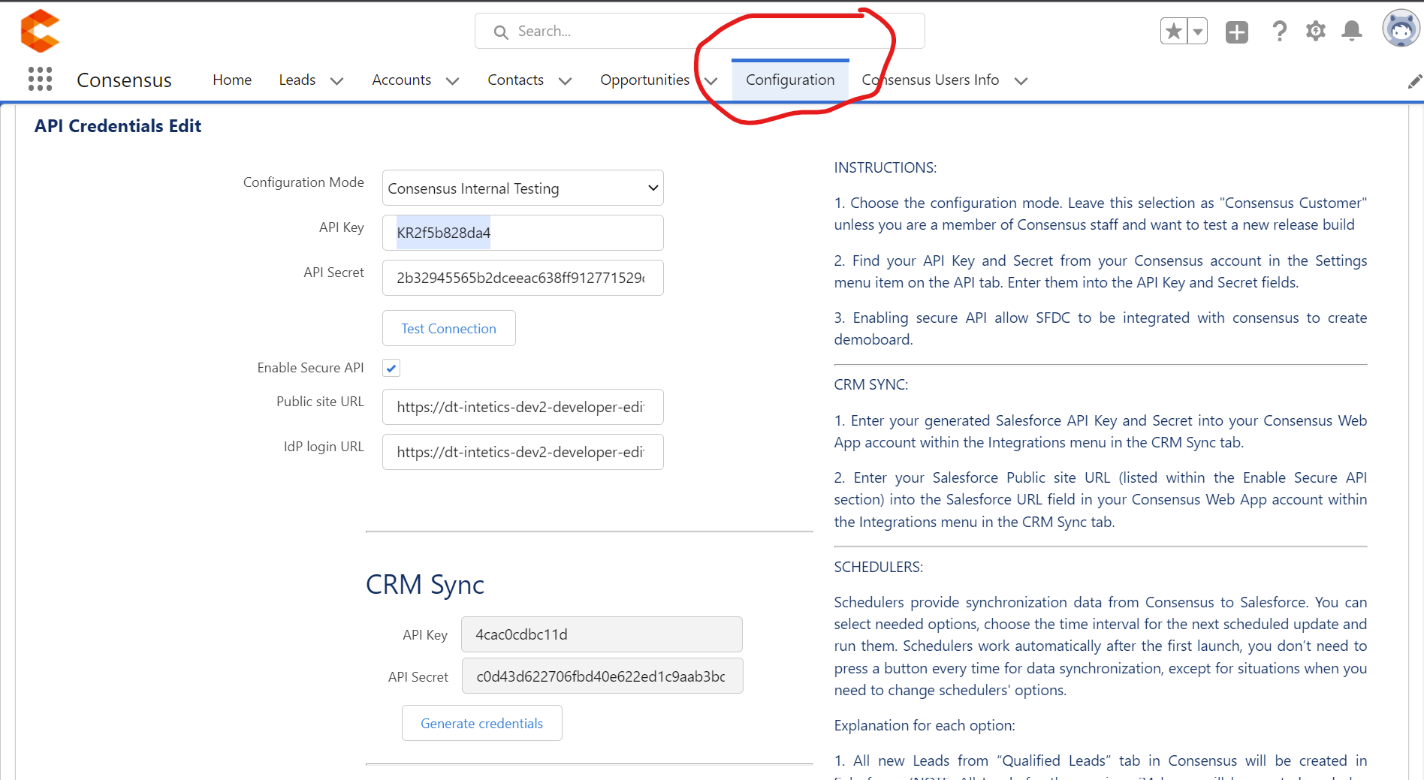
Task: Open the Accounts tab
Action: (402, 80)
